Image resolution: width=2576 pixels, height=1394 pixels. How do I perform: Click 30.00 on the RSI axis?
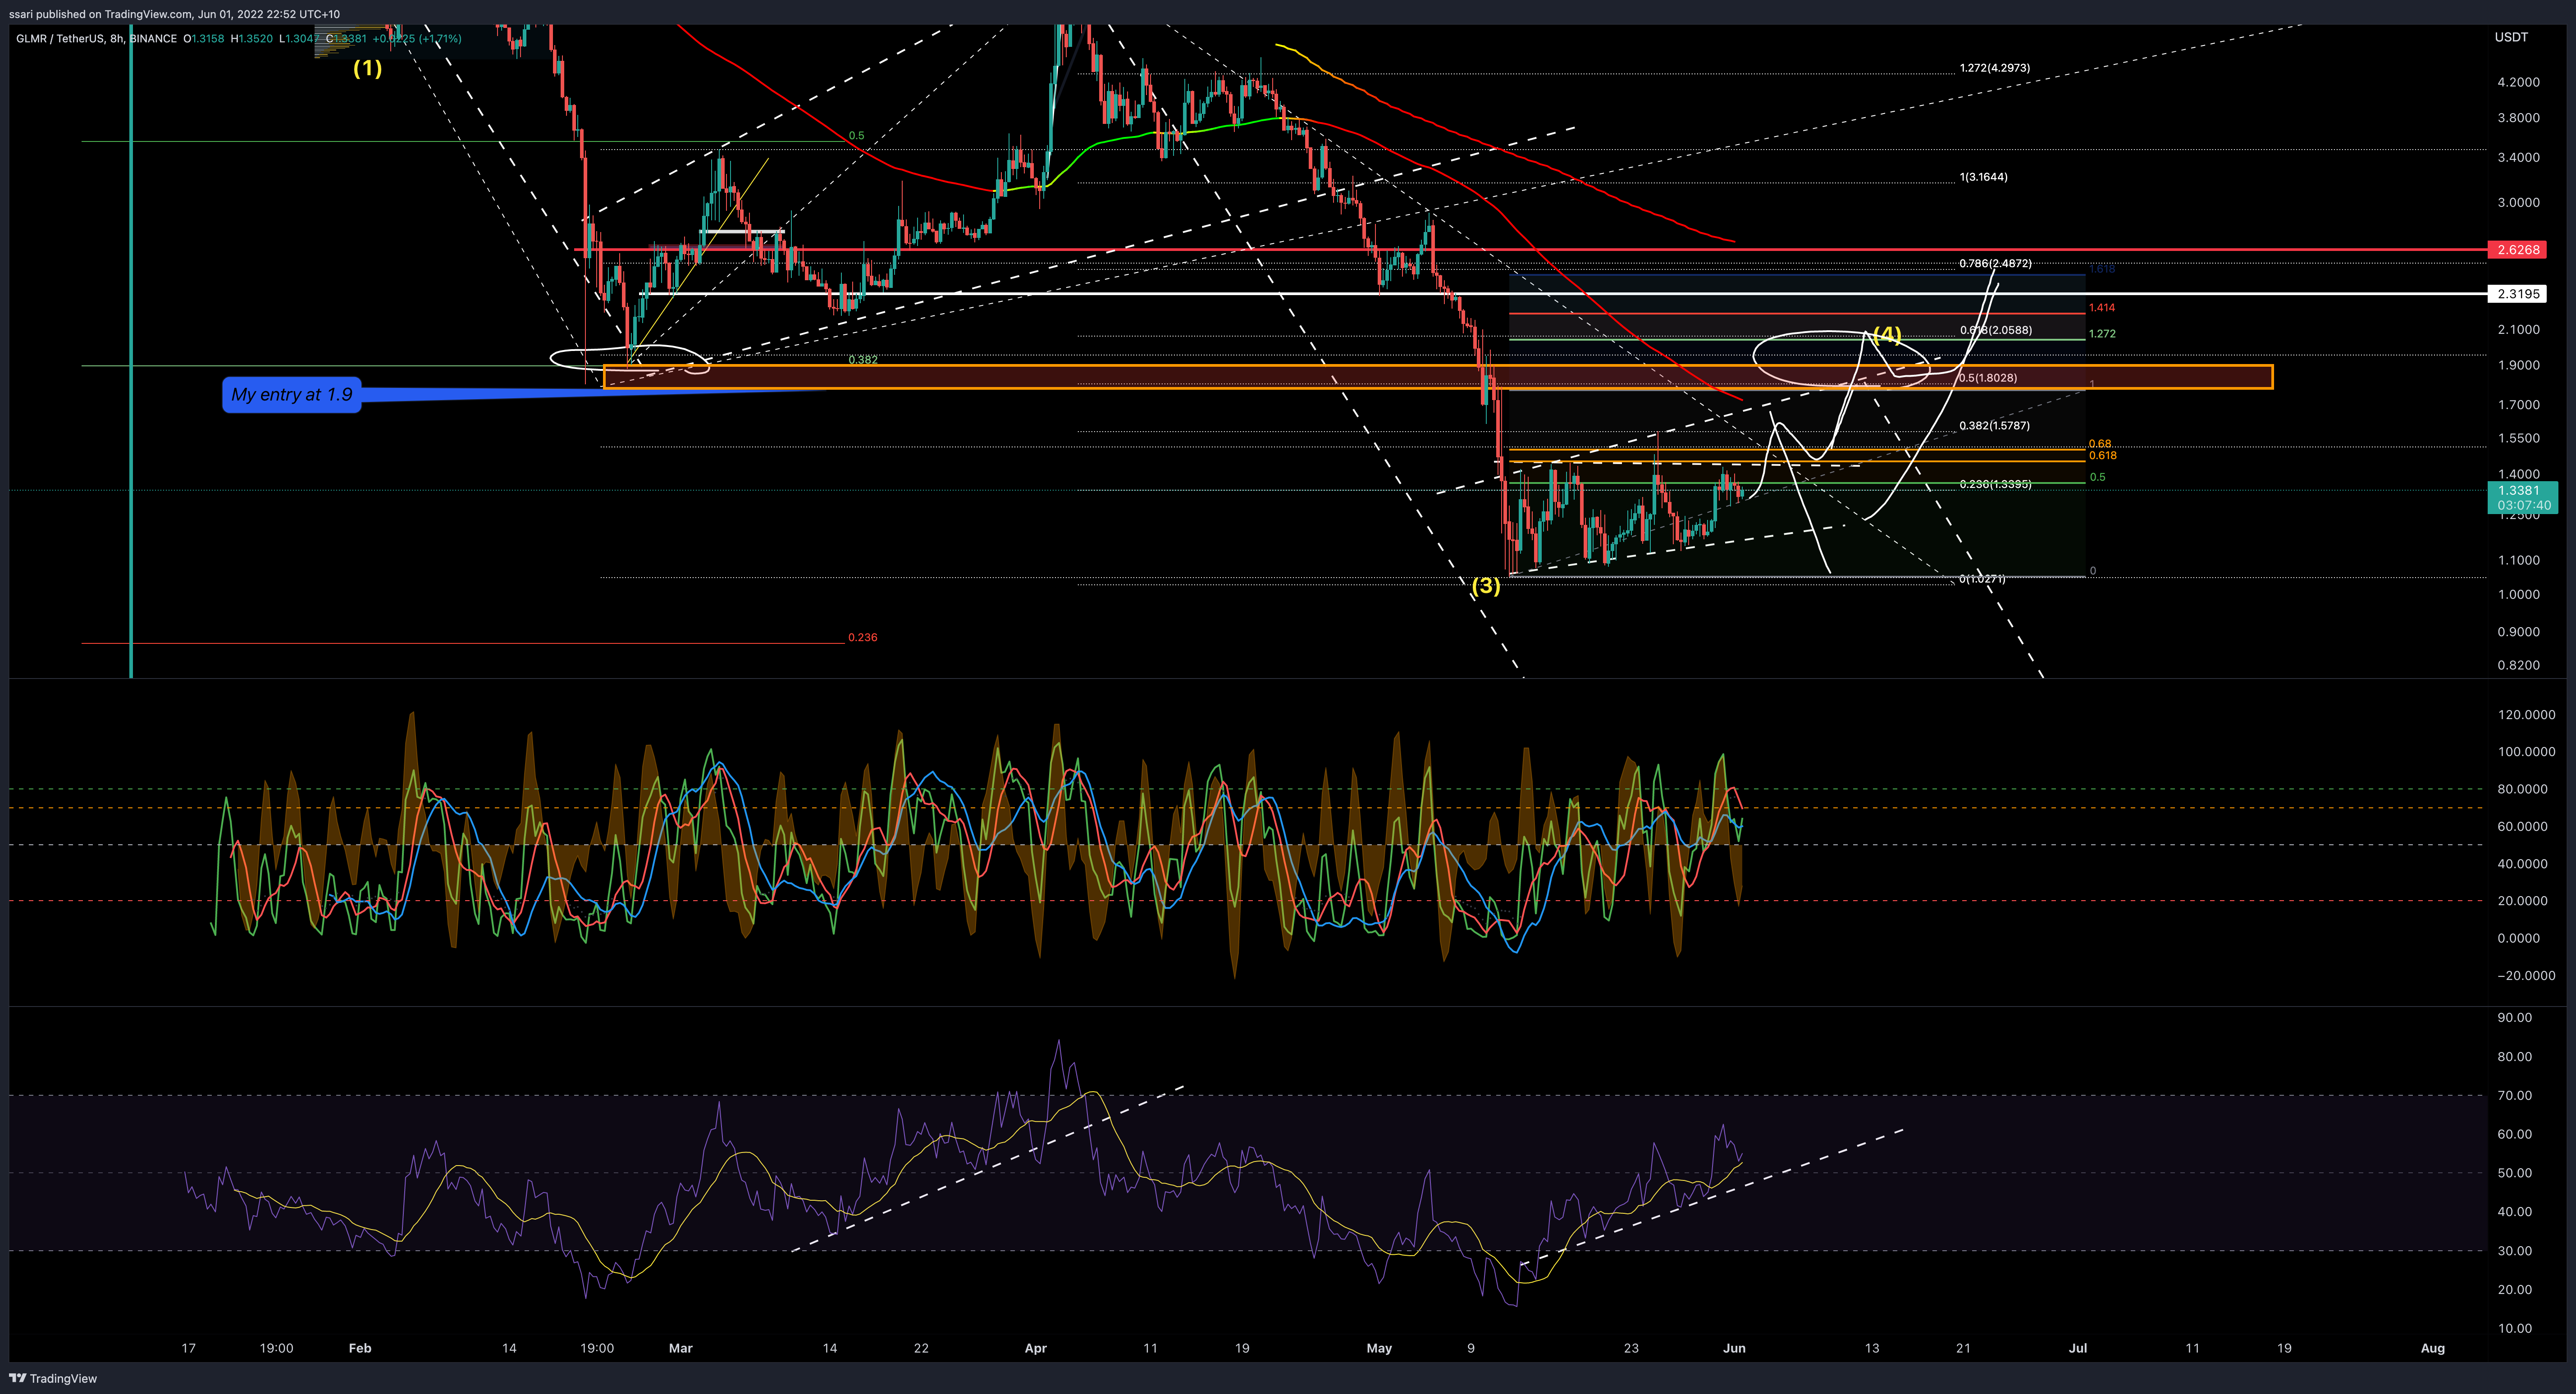(2515, 1251)
